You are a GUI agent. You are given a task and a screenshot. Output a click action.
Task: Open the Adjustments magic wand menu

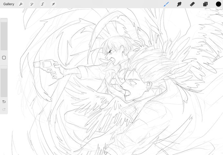point(32,4)
